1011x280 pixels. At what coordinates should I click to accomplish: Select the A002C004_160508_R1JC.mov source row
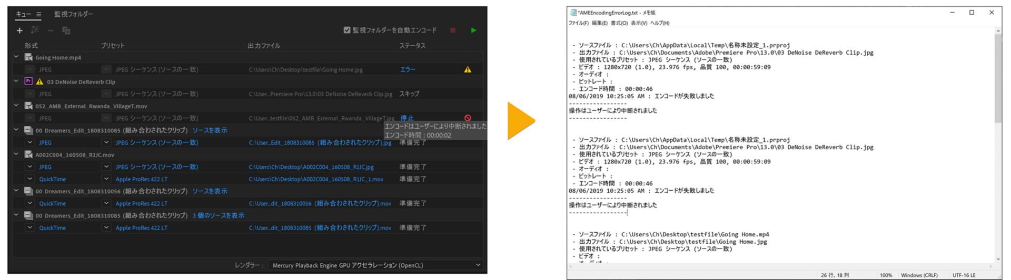click(x=247, y=154)
